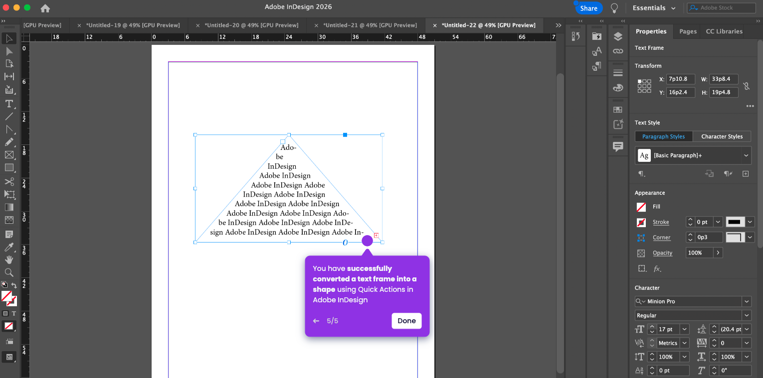Go back to previous tutorial step
This screenshot has height=378, width=763.
316,321
